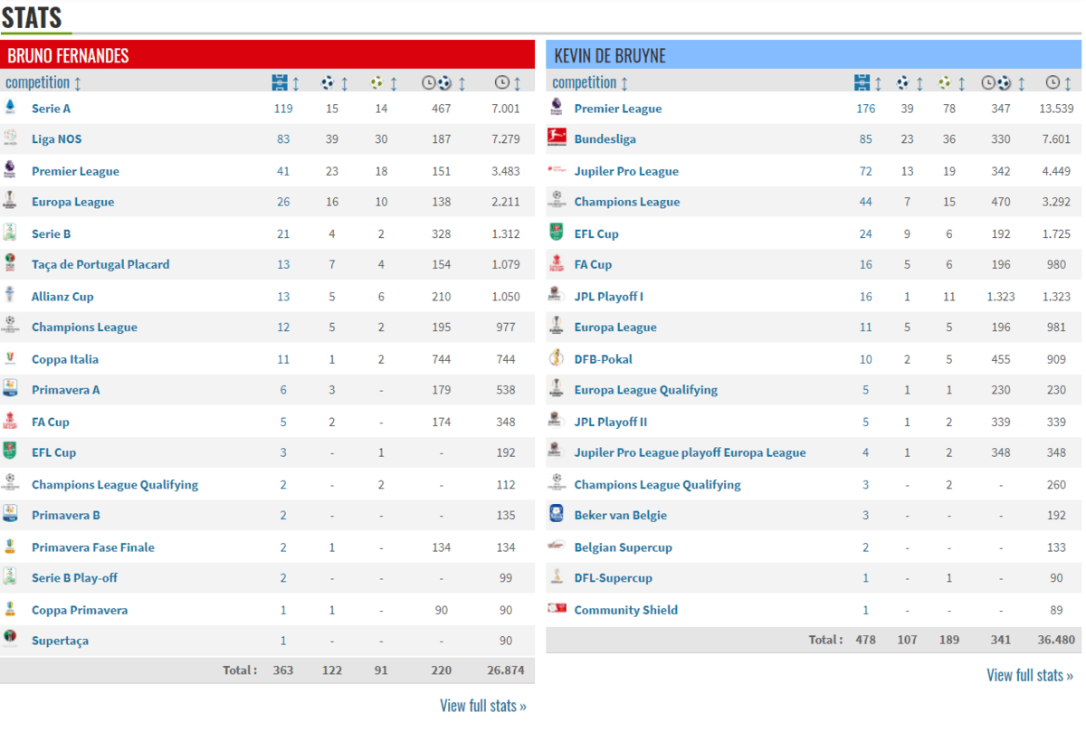Open the Primavera B link
Viewport: 1086px width, 732px height.
pos(66,515)
